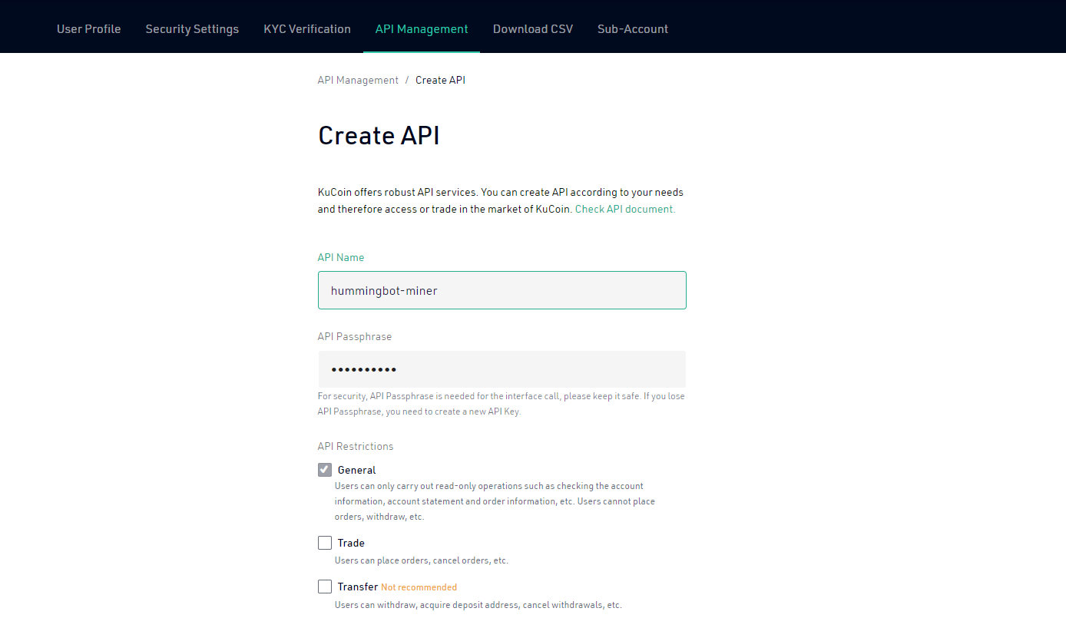The image size is (1066, 628).
Task: Toggle the General restriction checkbox
Action: 325,470
